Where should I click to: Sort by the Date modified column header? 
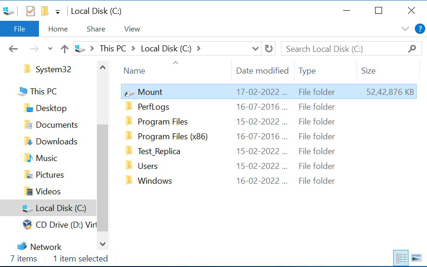point(262,71)
